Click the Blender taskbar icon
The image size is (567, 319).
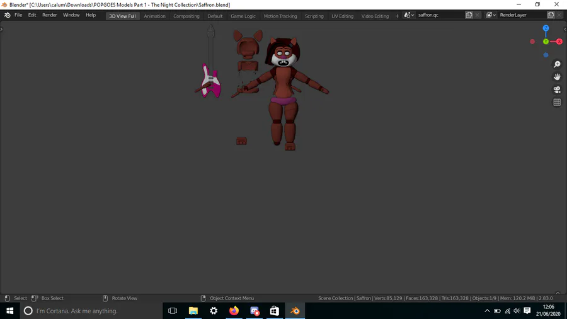[295, 311]
